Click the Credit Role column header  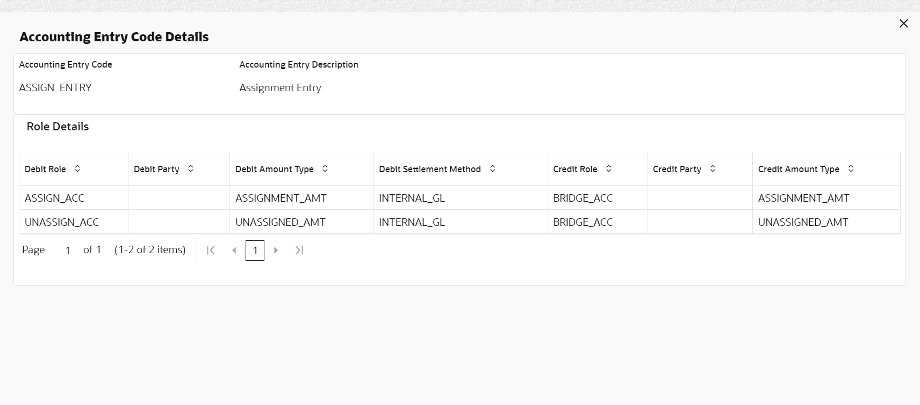pos(598,169)
